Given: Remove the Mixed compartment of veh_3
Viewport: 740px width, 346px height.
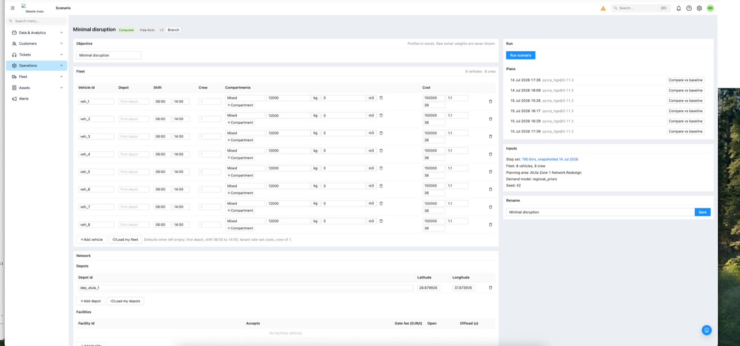Looking at the screenshot, I should click(x=381, y=133).
